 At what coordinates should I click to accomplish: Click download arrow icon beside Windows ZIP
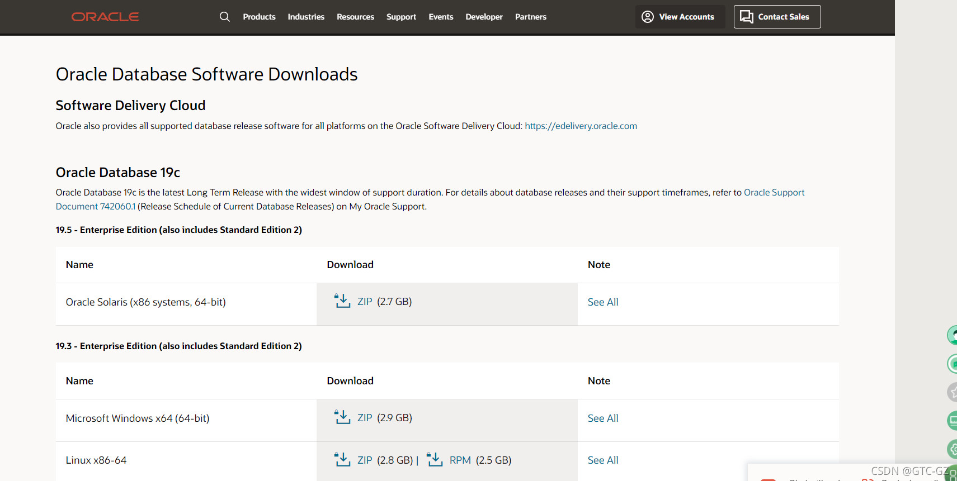click(342, 417)
